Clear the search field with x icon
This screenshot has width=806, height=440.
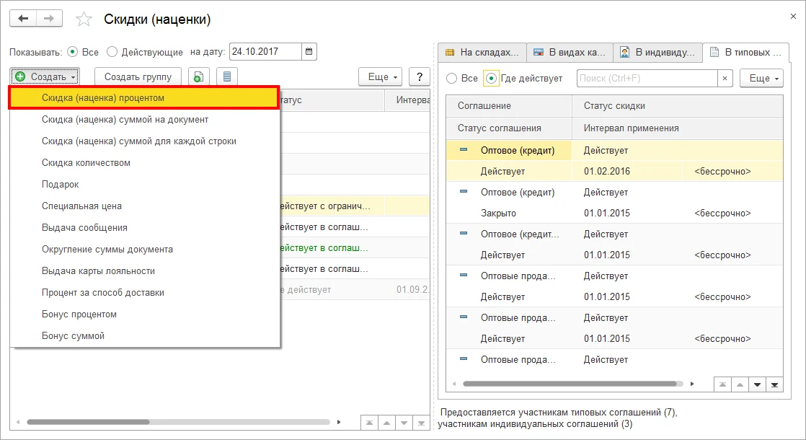(725, 78)
